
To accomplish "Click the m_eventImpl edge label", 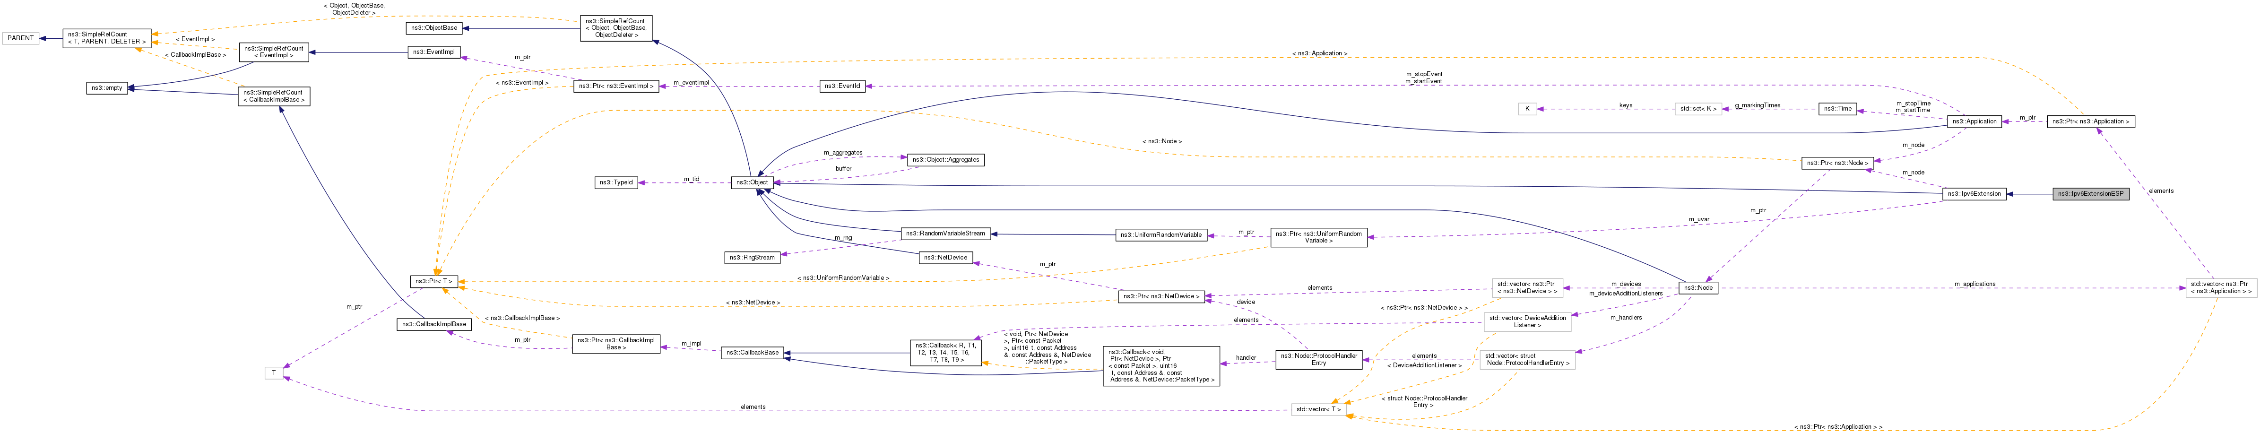I will click(692, 82).
